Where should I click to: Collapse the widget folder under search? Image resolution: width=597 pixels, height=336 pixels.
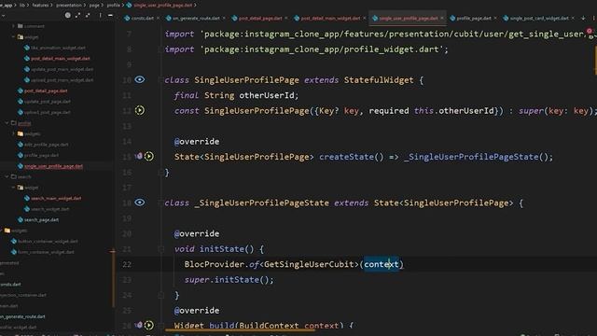(x=13, y=188)
